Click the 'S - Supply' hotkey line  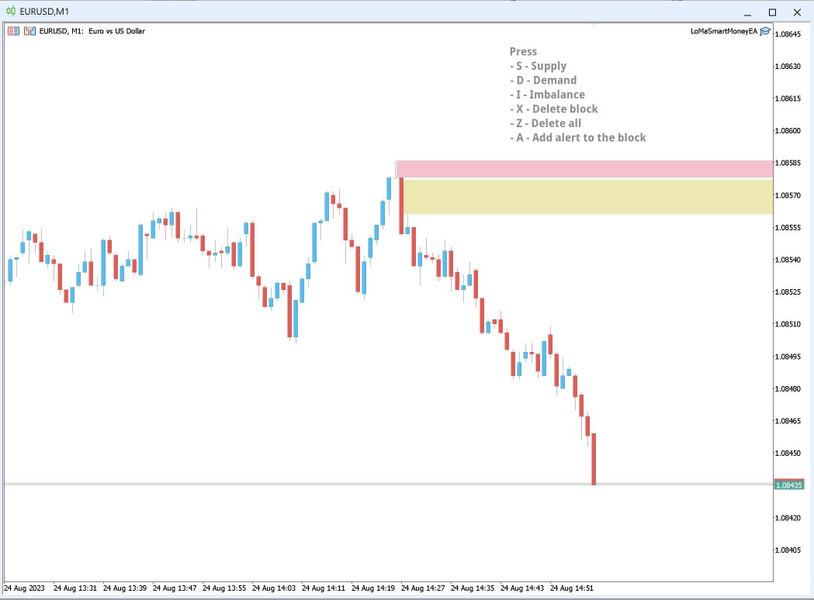539,66
